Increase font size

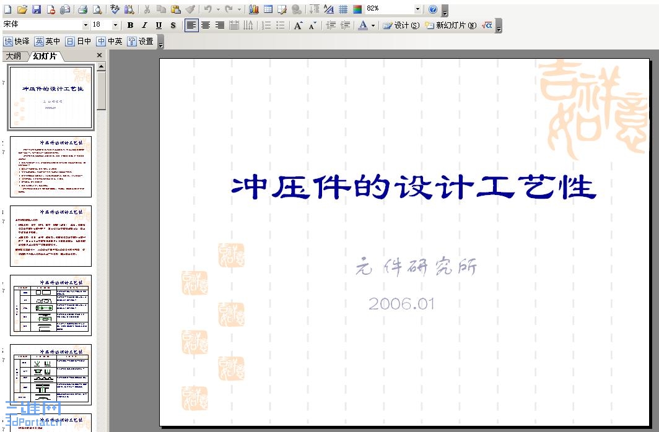coord(298,25)
